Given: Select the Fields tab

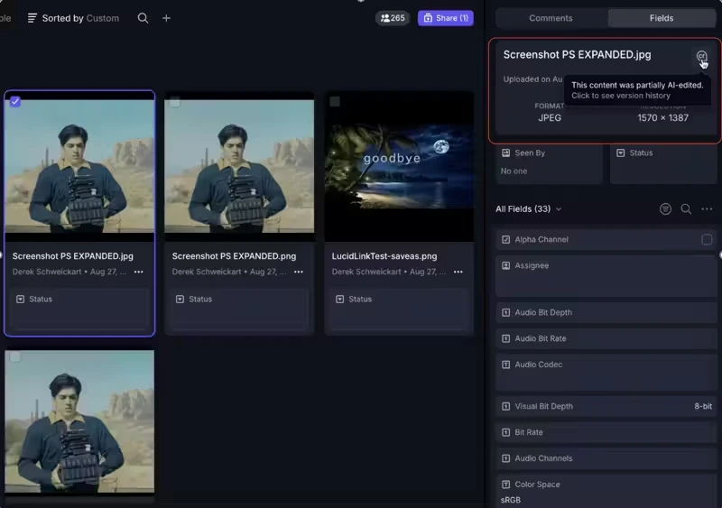Looking at the screenshot, I should [661, 18].
